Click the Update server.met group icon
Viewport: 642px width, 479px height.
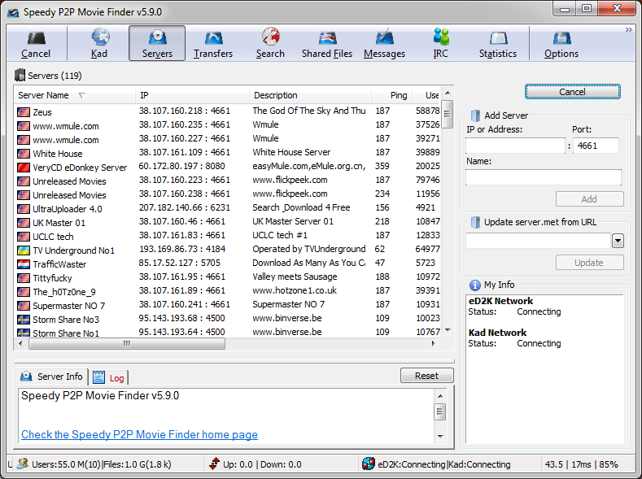click(x=475, y=222)
